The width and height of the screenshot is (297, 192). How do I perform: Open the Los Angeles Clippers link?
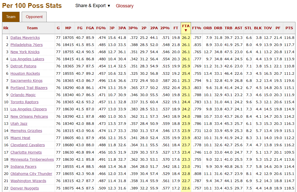(x=29, y=109)
